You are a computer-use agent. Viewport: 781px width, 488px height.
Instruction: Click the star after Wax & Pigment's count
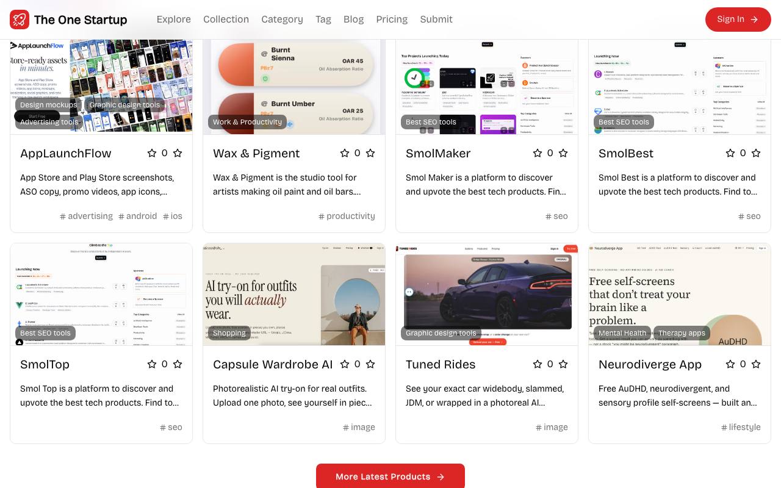coord(370,153)
